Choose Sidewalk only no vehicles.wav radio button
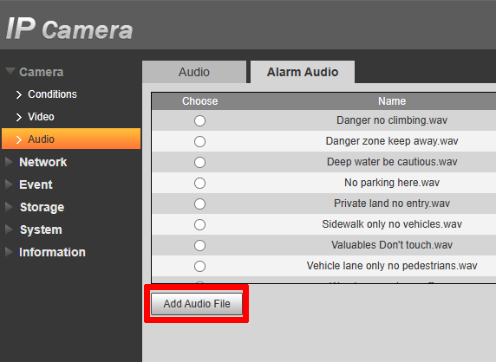496x362 pixels. [x=199, y=224]
